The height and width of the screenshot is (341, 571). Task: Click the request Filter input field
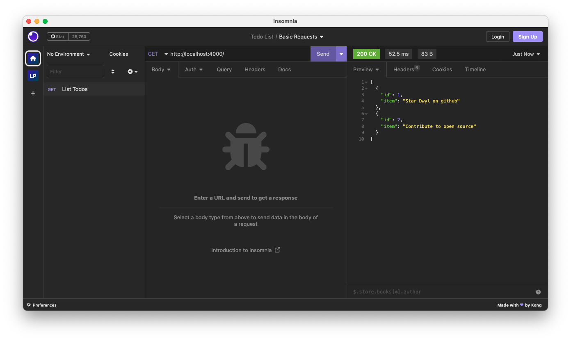[75, 72]
